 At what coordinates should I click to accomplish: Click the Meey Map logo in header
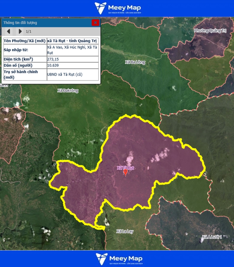tap(117, 8)
